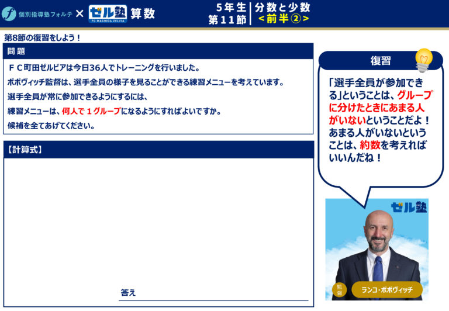Select the 【計算式】 section header bar
The height and width of the screenshot is (311, 449).
[158, 150]
